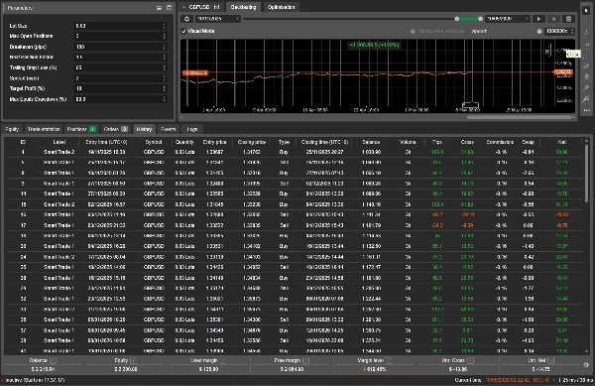Sort by the Closing price column header
The image size is (595, 386).
click(252, 142)
